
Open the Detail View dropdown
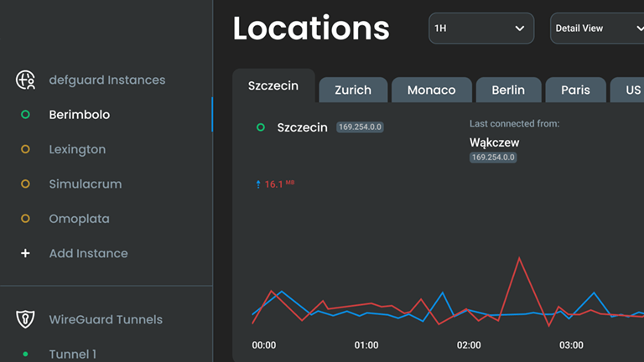click(x=595, y=28)
